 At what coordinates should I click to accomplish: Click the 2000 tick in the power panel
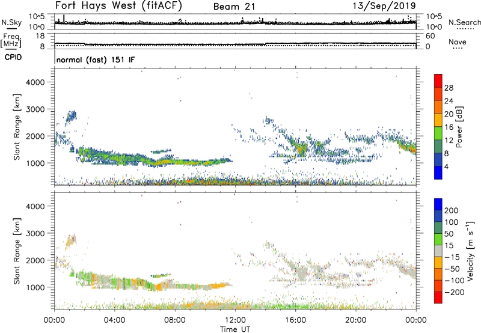pos(35,136)
